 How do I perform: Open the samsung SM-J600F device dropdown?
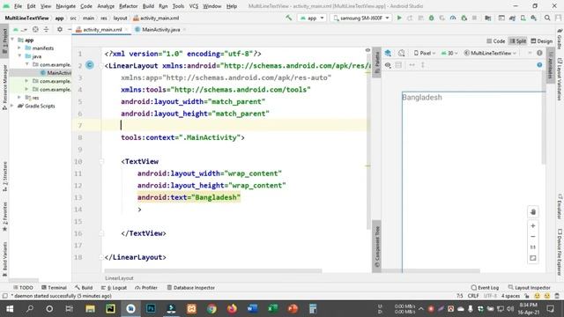[360, 18]
